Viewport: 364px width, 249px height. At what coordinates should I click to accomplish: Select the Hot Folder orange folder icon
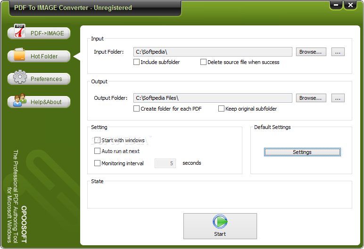tap(19, 55)
